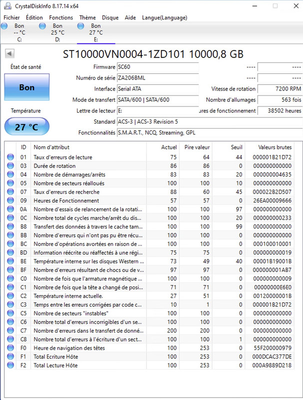303x400 pixels.
Task: Click status orb of attribute 0A row
Action: [10, 209]
